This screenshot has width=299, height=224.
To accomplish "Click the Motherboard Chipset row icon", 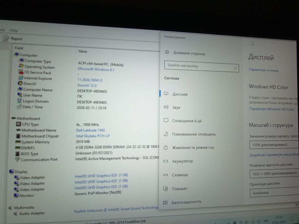I will coord(18,136).
